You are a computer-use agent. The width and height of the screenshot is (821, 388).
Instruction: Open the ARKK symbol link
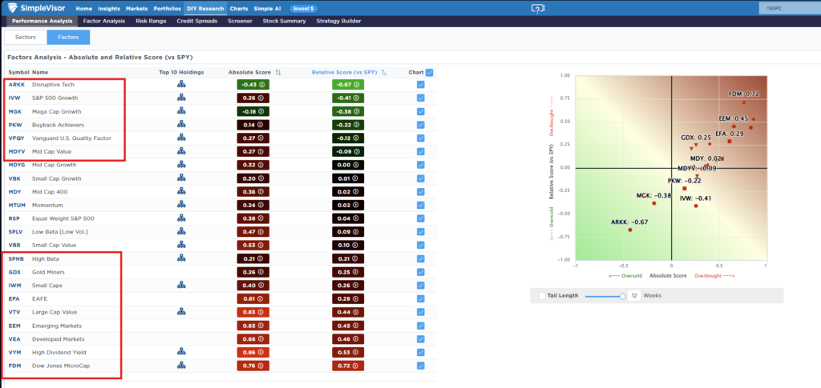17,84
